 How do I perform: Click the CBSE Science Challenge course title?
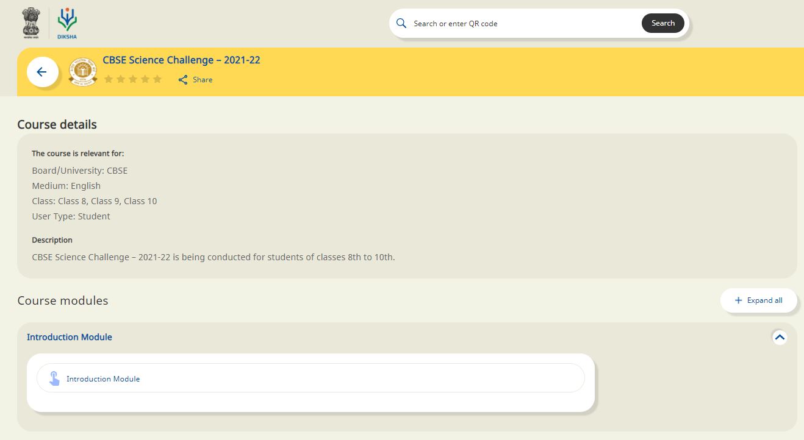(181, 60)
